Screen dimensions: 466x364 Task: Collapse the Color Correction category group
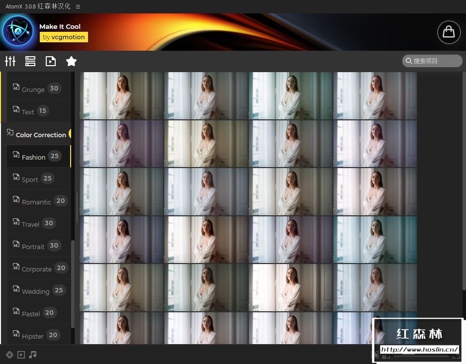pyautogui.click(x=38, y=134)
